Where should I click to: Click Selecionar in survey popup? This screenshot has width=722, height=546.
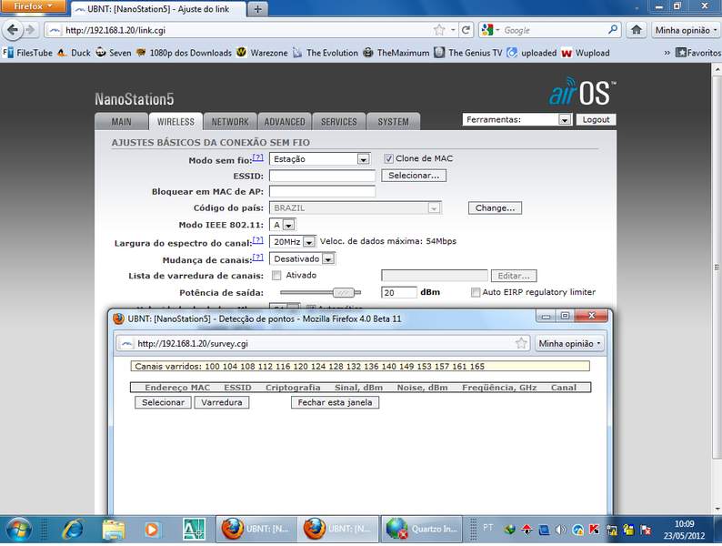pos(163,402)
